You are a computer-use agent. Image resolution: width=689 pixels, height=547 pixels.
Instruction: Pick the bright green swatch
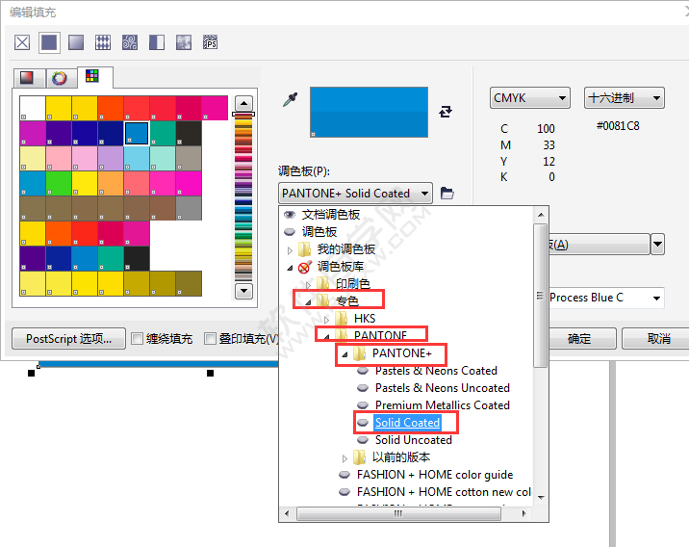tap(59, 183)
